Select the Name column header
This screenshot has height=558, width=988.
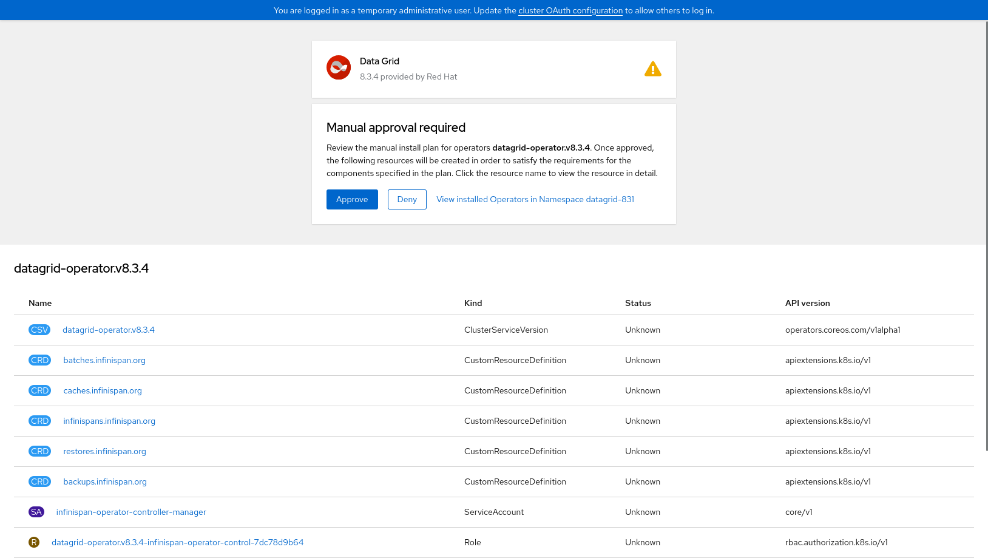pos(40,303)
